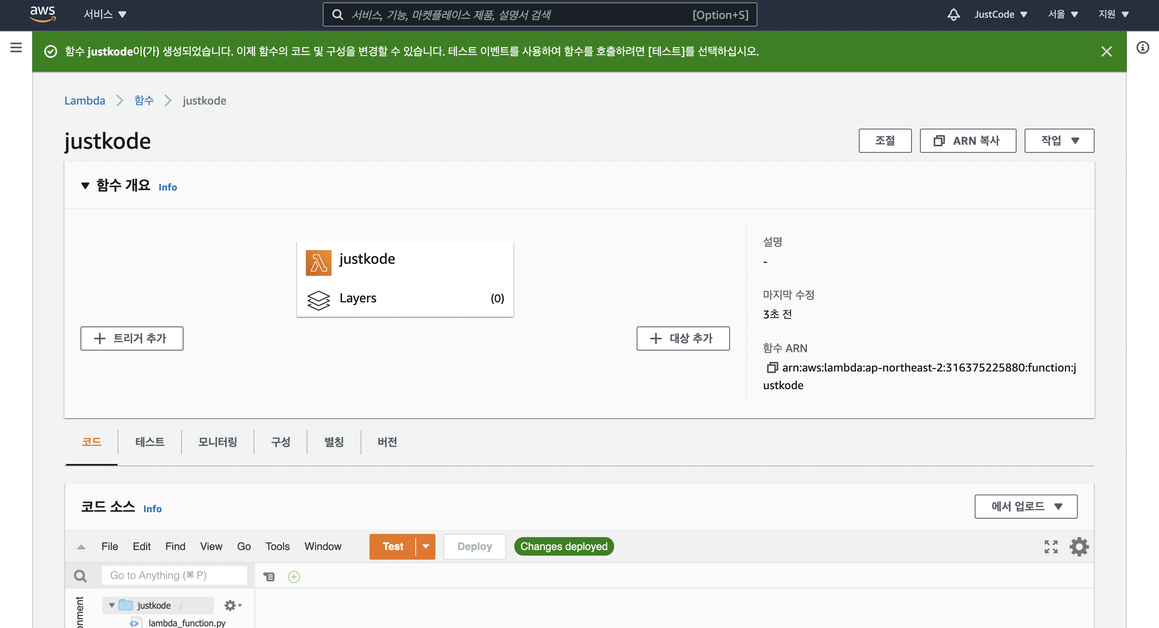
Task: Open the Window menu in editor
Action: click(x=323, y=547)
